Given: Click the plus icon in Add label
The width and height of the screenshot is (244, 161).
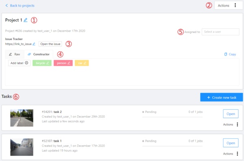Looking at the screenshot, I should pos(26,63).
